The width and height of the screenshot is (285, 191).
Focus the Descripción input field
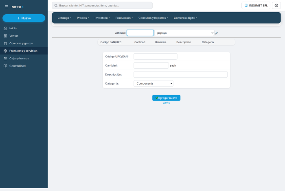point(180,74)
